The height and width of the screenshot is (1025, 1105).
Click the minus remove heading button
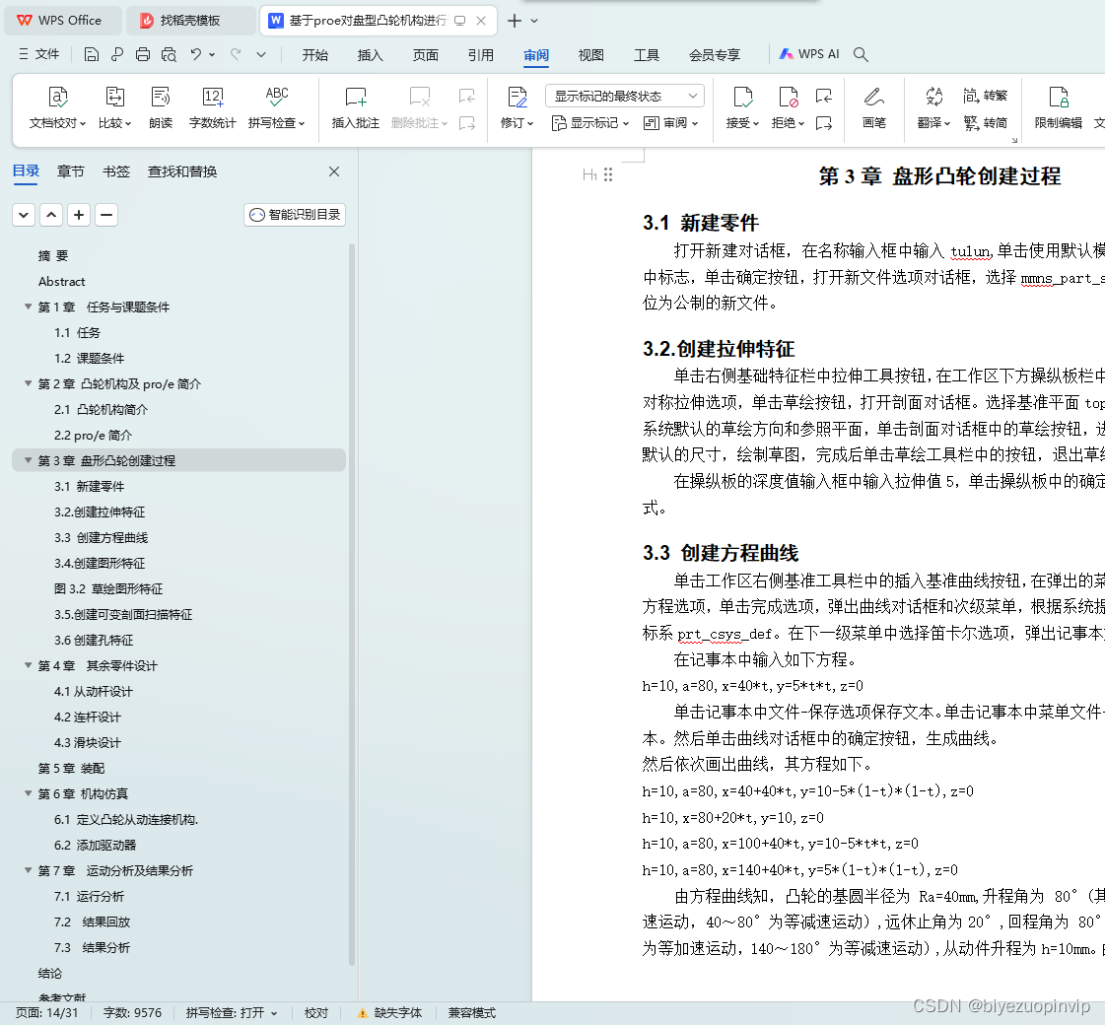[x=106, y=215]
